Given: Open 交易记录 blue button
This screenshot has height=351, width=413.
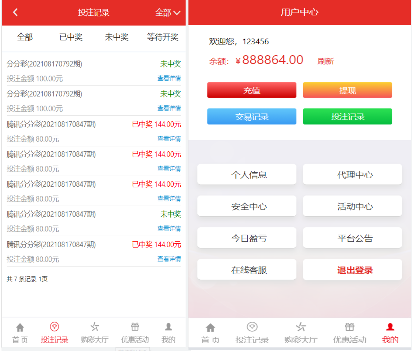Looking at the screenshot, I should 252,116.
